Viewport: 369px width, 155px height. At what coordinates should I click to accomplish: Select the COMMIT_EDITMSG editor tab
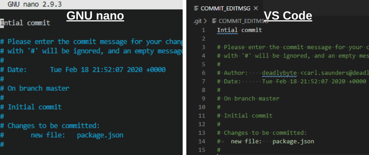(x=226, y=8)
